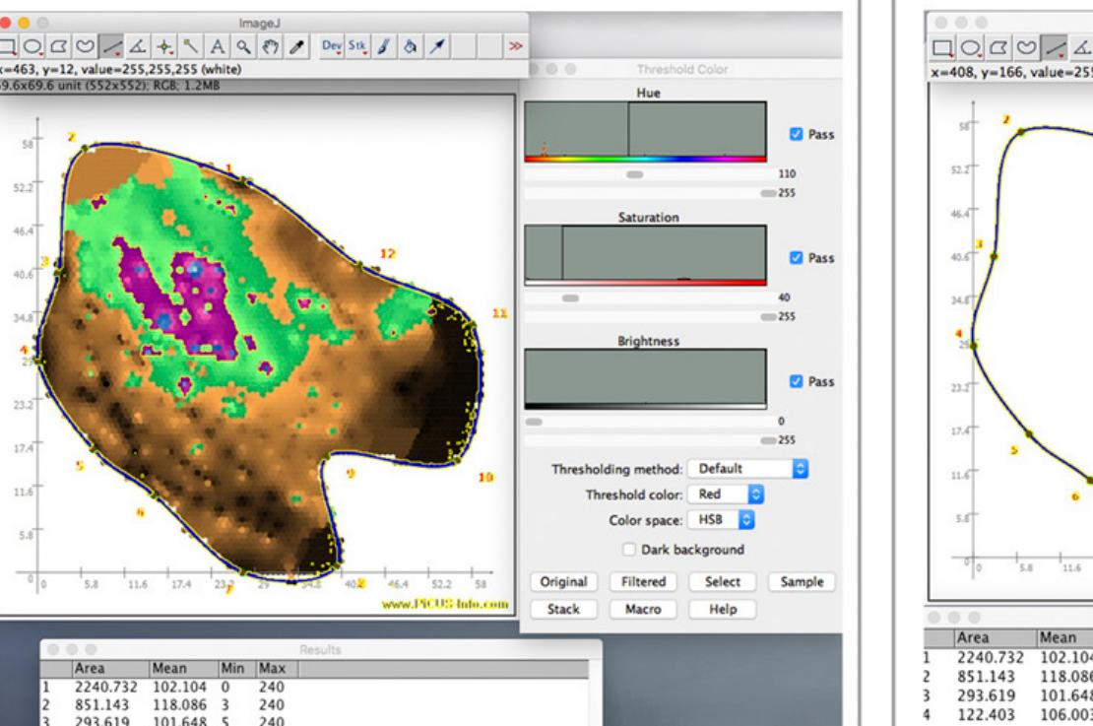Select the Wand tracing tool

pyautogui.click(x=189, y=46)
